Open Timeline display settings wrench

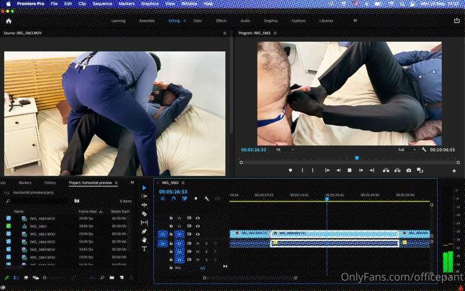[x=206, y=198]
